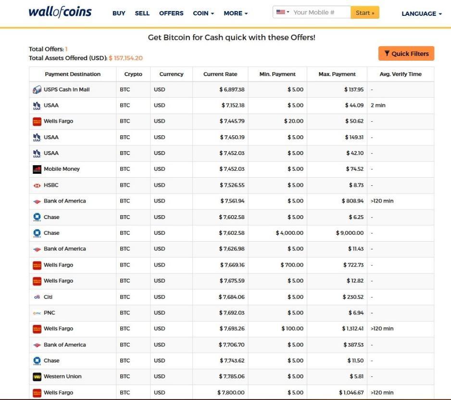Click the USAA icon in the $42.10 max row
Image resolution: width=451 pixels, height=400 pixels.
[37, 154]
